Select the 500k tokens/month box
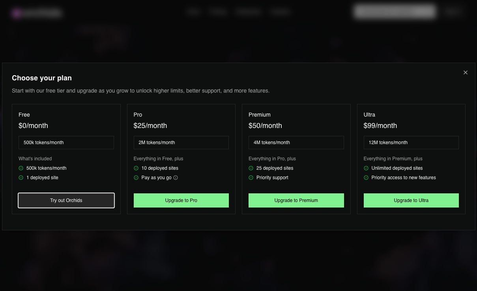477x291 pixels. (66, 143)
